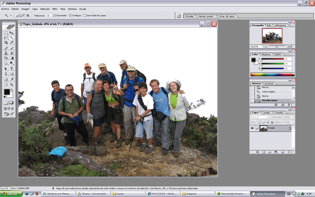
Task: Hide the Fondo layer with eye icon
Action: point(253,128)
